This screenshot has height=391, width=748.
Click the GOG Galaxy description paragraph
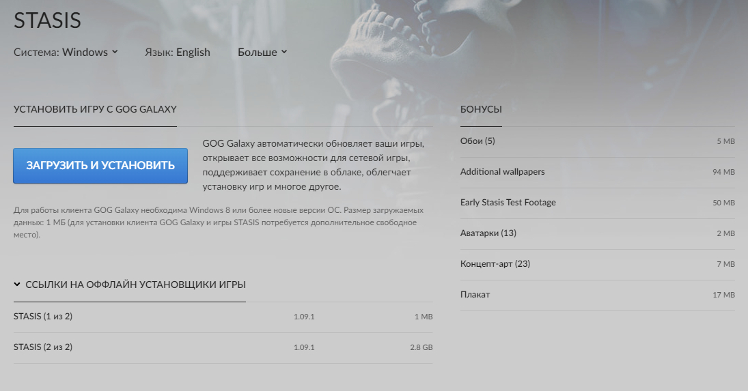314,165
